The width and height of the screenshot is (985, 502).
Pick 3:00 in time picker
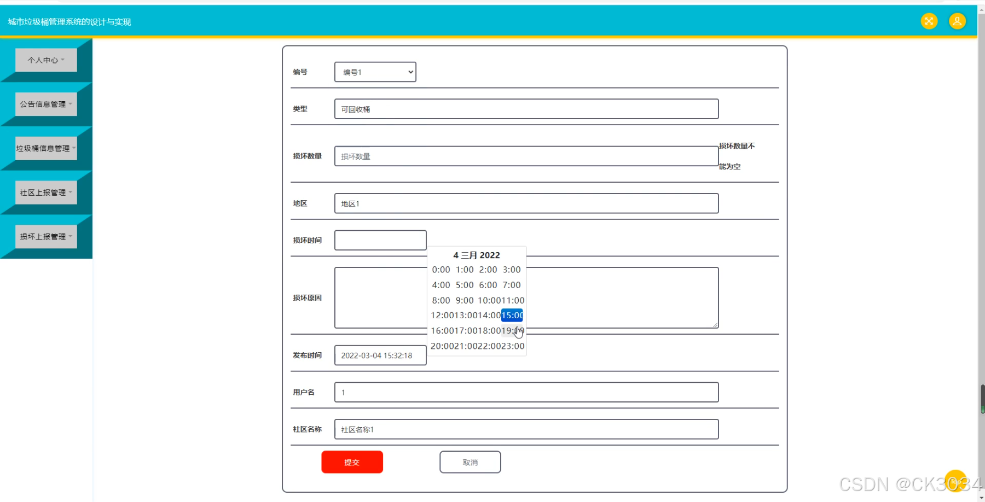tap(512, 270)
